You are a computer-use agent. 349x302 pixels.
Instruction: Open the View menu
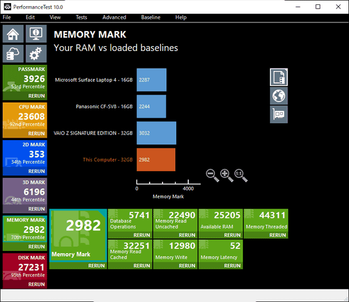(55, 17)
